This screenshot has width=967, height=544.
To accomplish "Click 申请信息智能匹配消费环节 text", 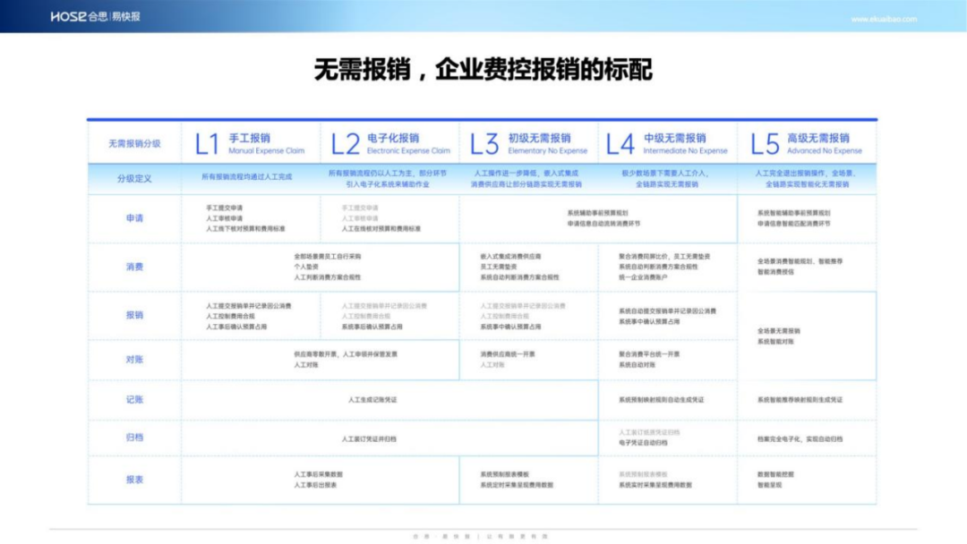I will tap(793, 224).
